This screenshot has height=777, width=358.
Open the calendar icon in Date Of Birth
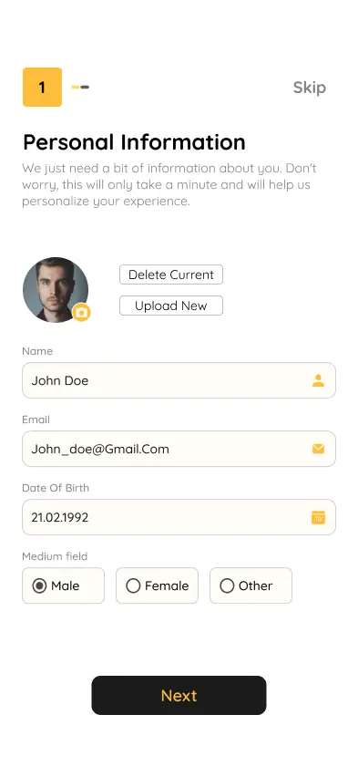click(x=319, y=517)
